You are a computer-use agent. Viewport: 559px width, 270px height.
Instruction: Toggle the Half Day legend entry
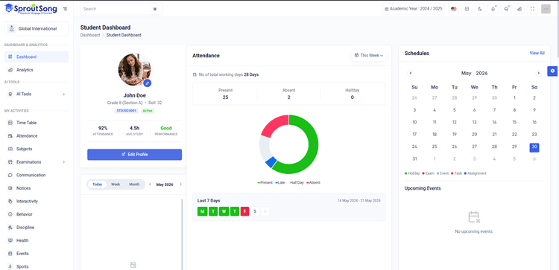295,182
